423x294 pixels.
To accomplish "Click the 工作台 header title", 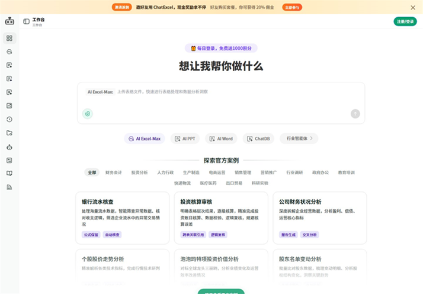I will coord(39,20).
